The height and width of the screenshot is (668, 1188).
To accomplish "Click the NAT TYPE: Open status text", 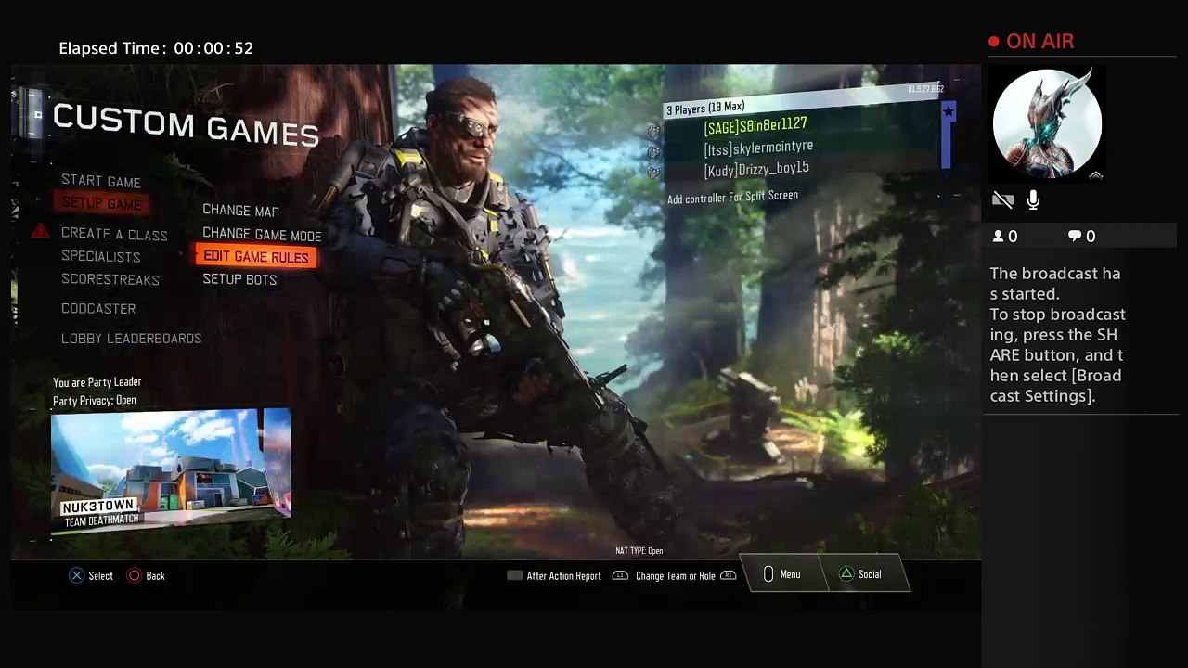I will click(639, 551).
